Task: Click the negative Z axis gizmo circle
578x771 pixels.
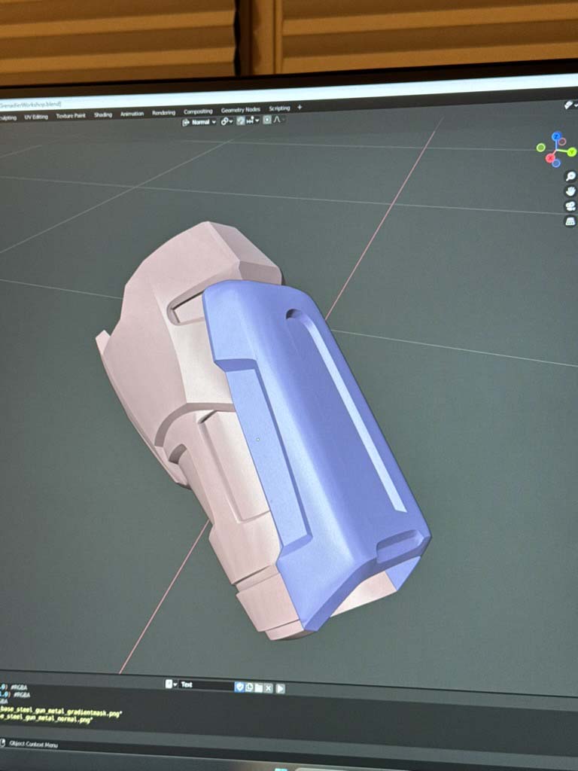Action: pyautogui.click(x=556, y=163)
